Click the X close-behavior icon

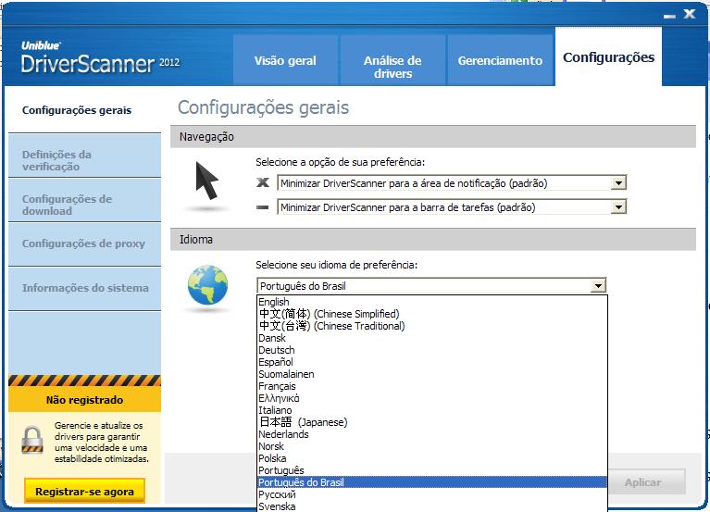[263, 182]
